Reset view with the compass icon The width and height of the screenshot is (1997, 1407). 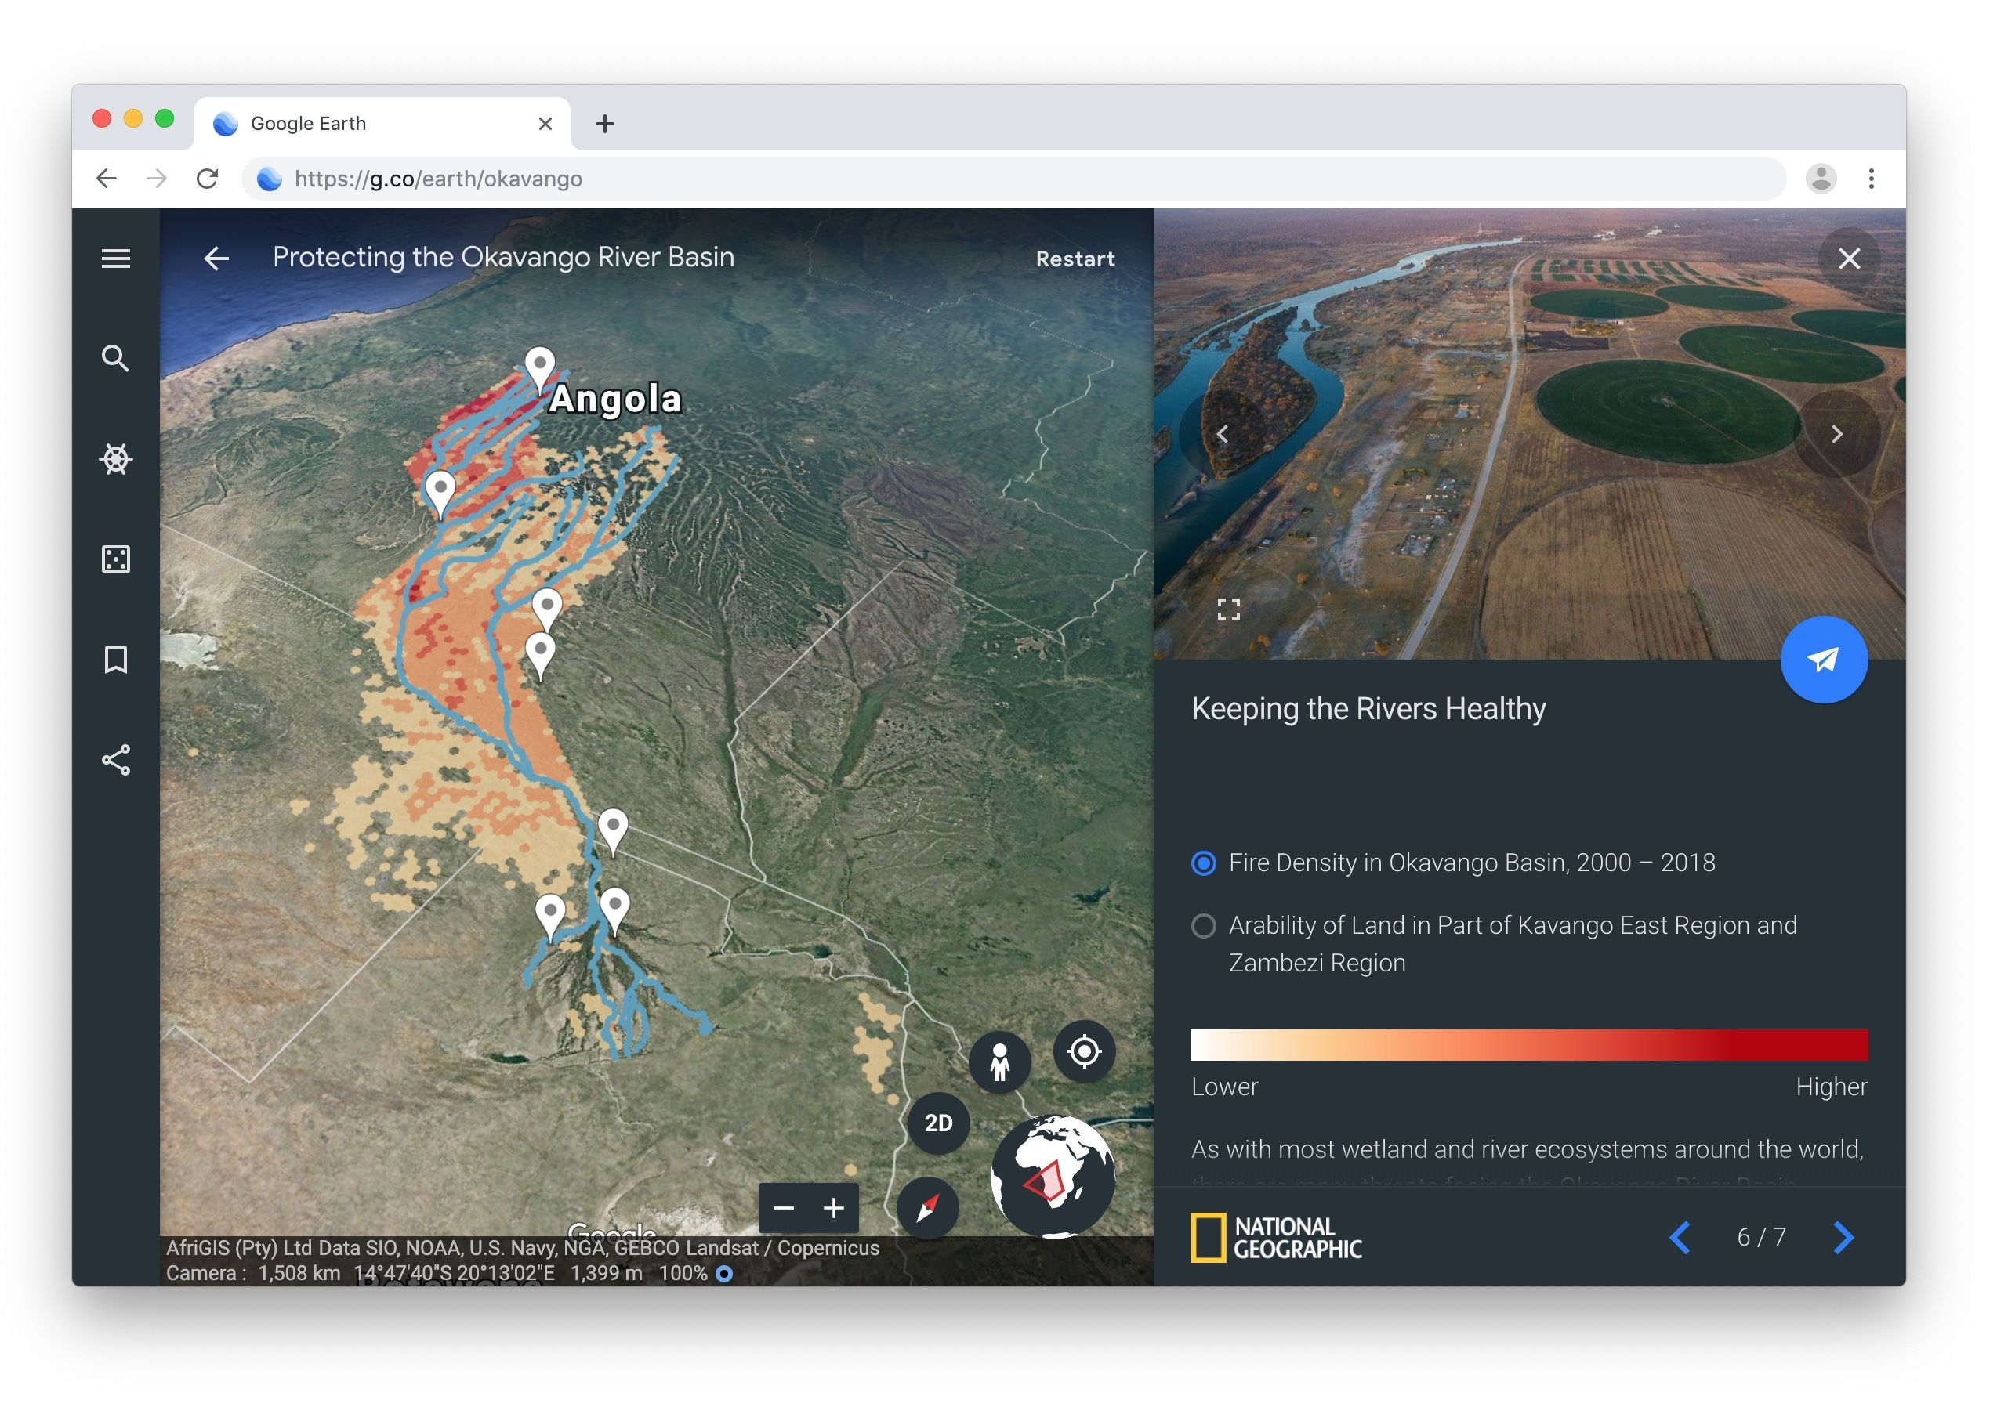pos(927,1208)
